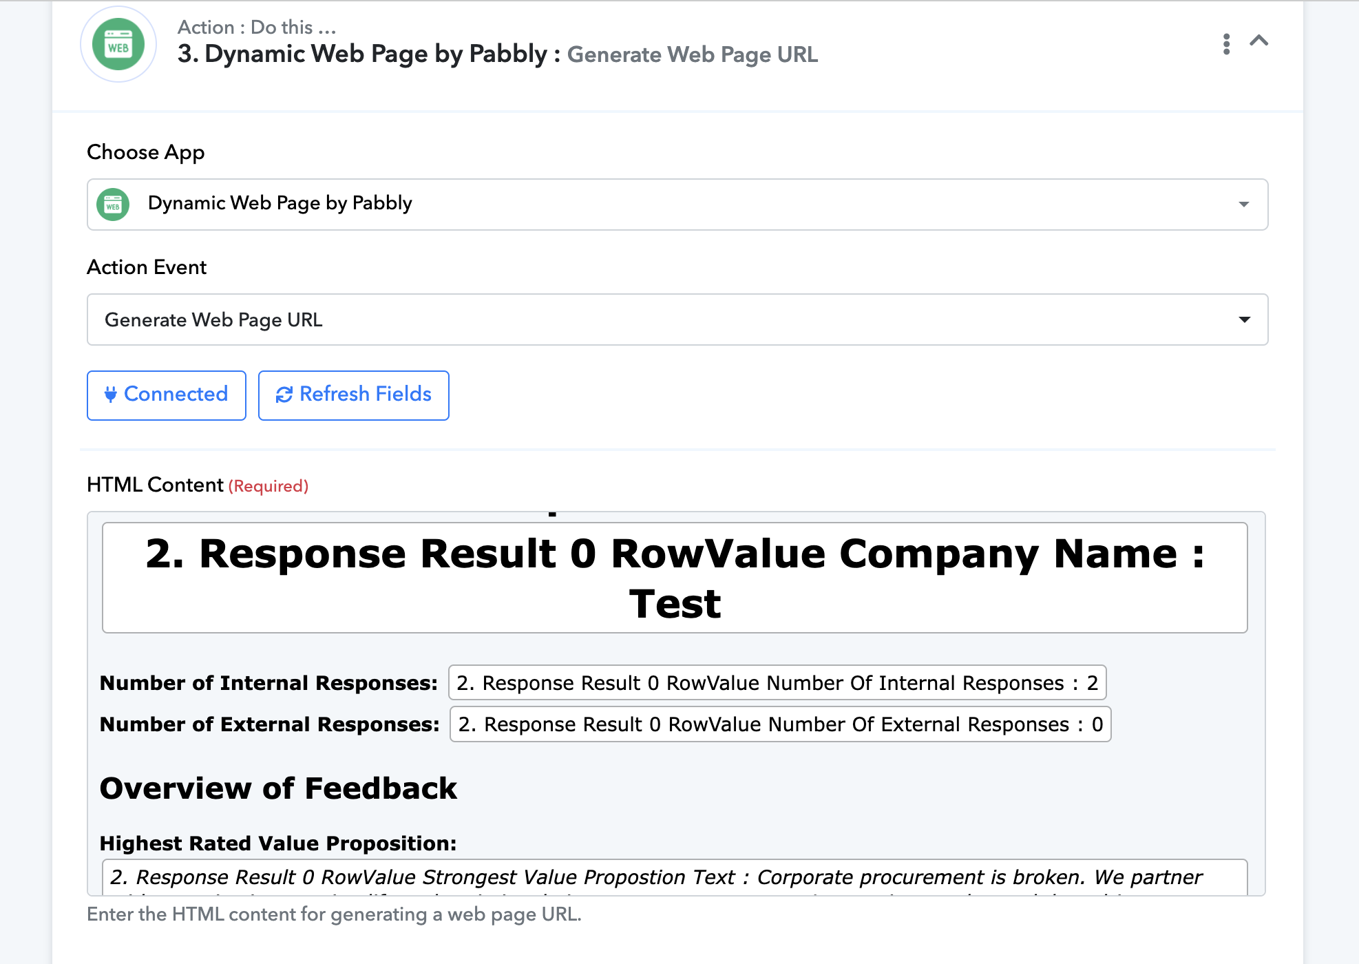Click the refresh arrows icon
The image size is (1359, 964).
point(284,395)
